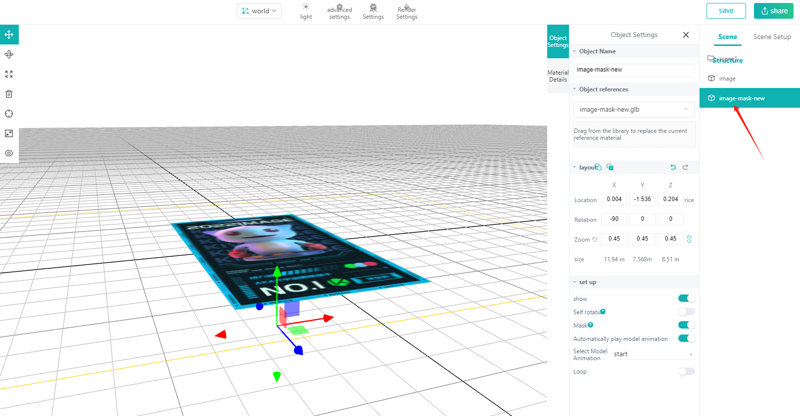The height and width of the screenshot is (416, 800).
Task: Toggle the show switch off
Action: coord(687,298)
